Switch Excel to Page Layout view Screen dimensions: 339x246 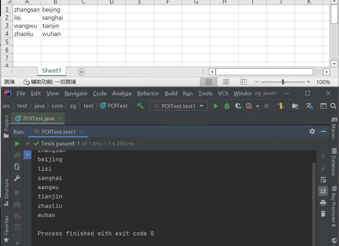(x=226, y=82)
